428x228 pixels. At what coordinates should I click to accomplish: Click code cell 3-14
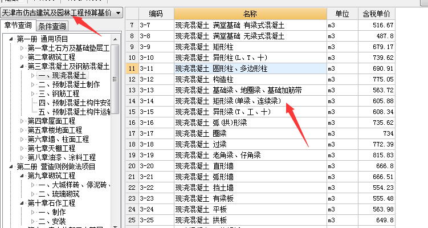(156, 101)
